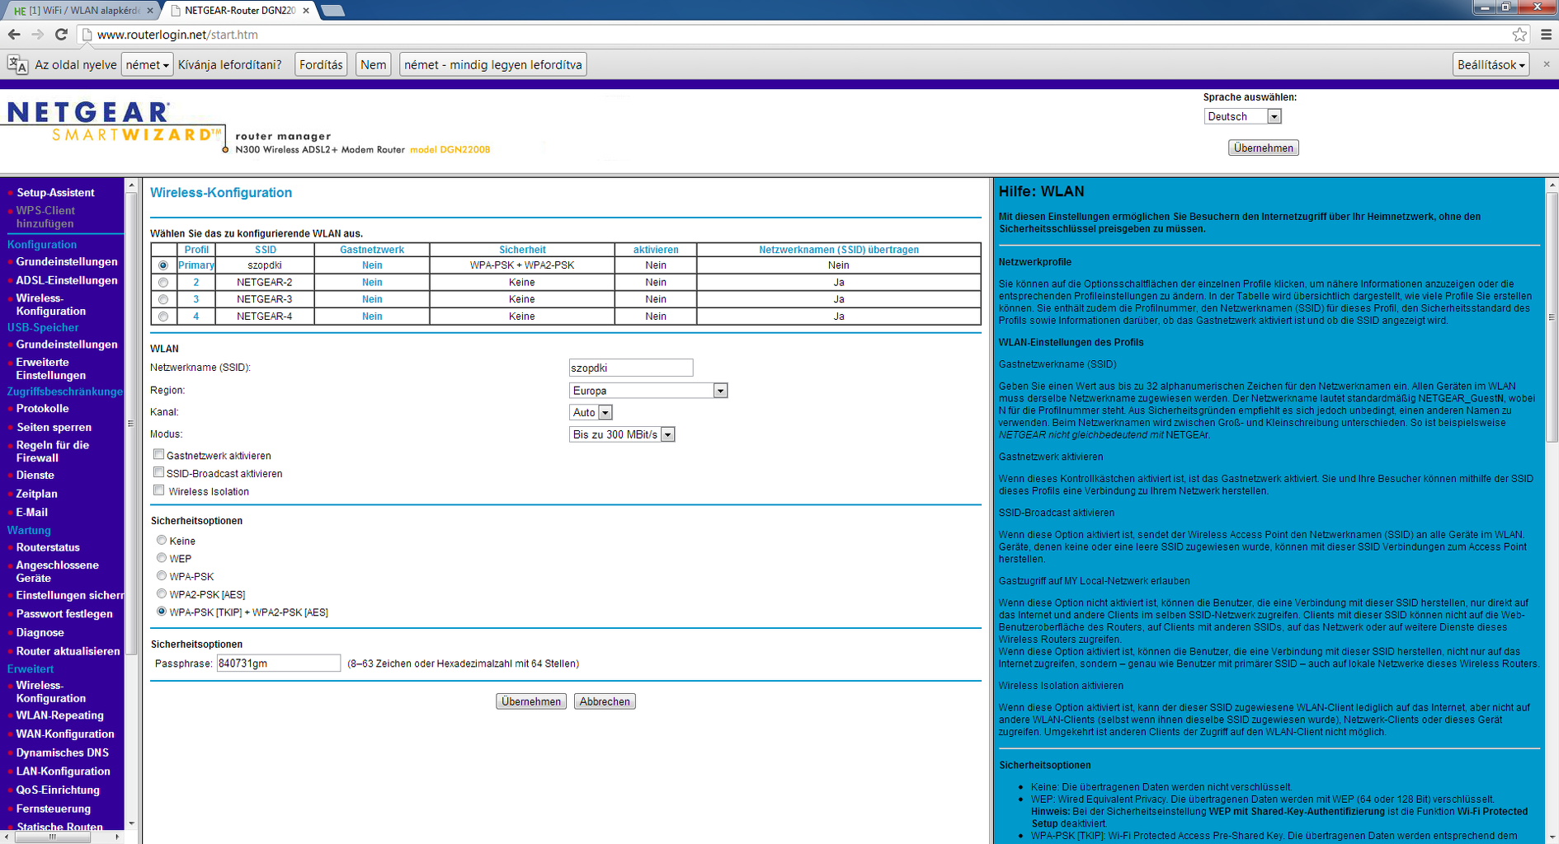Screen dimensions: 1559x844
Task: Open ADSL-Einstellungen menu item
Action: 67,280
